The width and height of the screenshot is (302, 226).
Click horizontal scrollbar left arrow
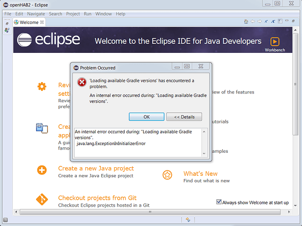coord(16,212)
